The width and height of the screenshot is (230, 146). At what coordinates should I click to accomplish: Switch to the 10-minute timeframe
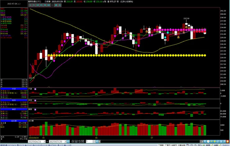coord(38,5)
